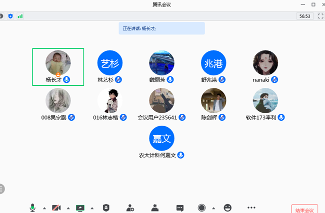Click 会议用户235641's muted mic icon
The image size is (325, 213).
click(x=182, y=117)
